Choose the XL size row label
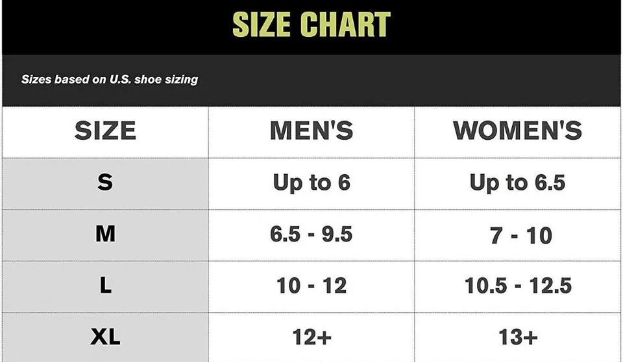 coord(105,337)
